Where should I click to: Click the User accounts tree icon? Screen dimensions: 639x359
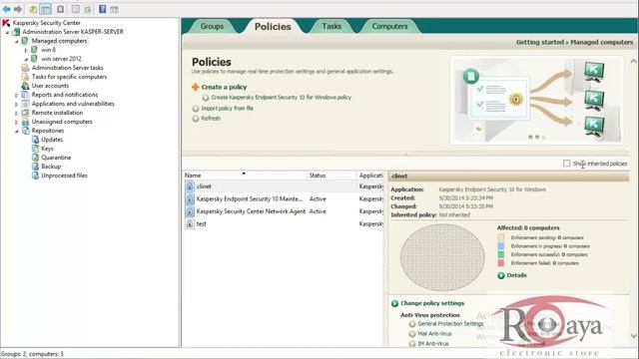point(25,86)
